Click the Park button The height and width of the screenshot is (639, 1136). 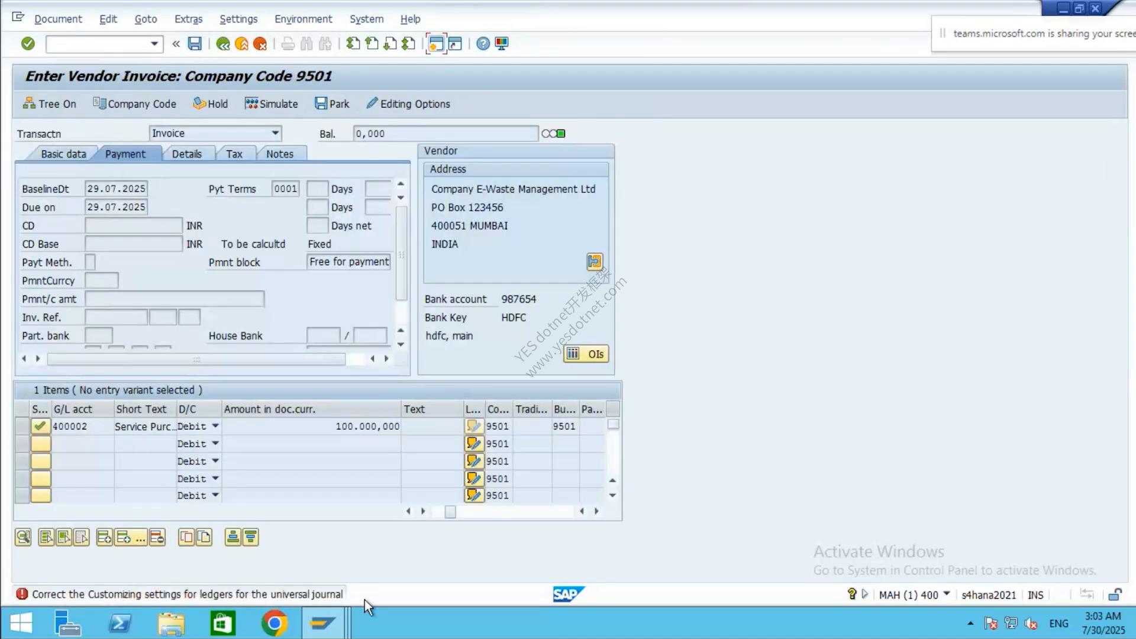click(332, 104)
